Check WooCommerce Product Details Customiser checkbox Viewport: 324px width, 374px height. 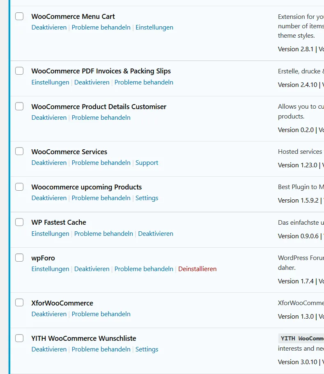[x=19, y=106]
